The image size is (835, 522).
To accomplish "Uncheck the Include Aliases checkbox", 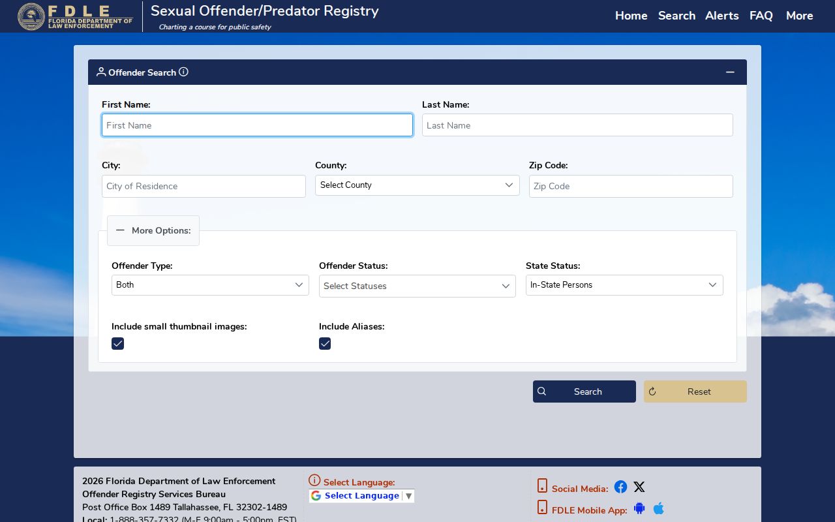I will pos(325,343).
